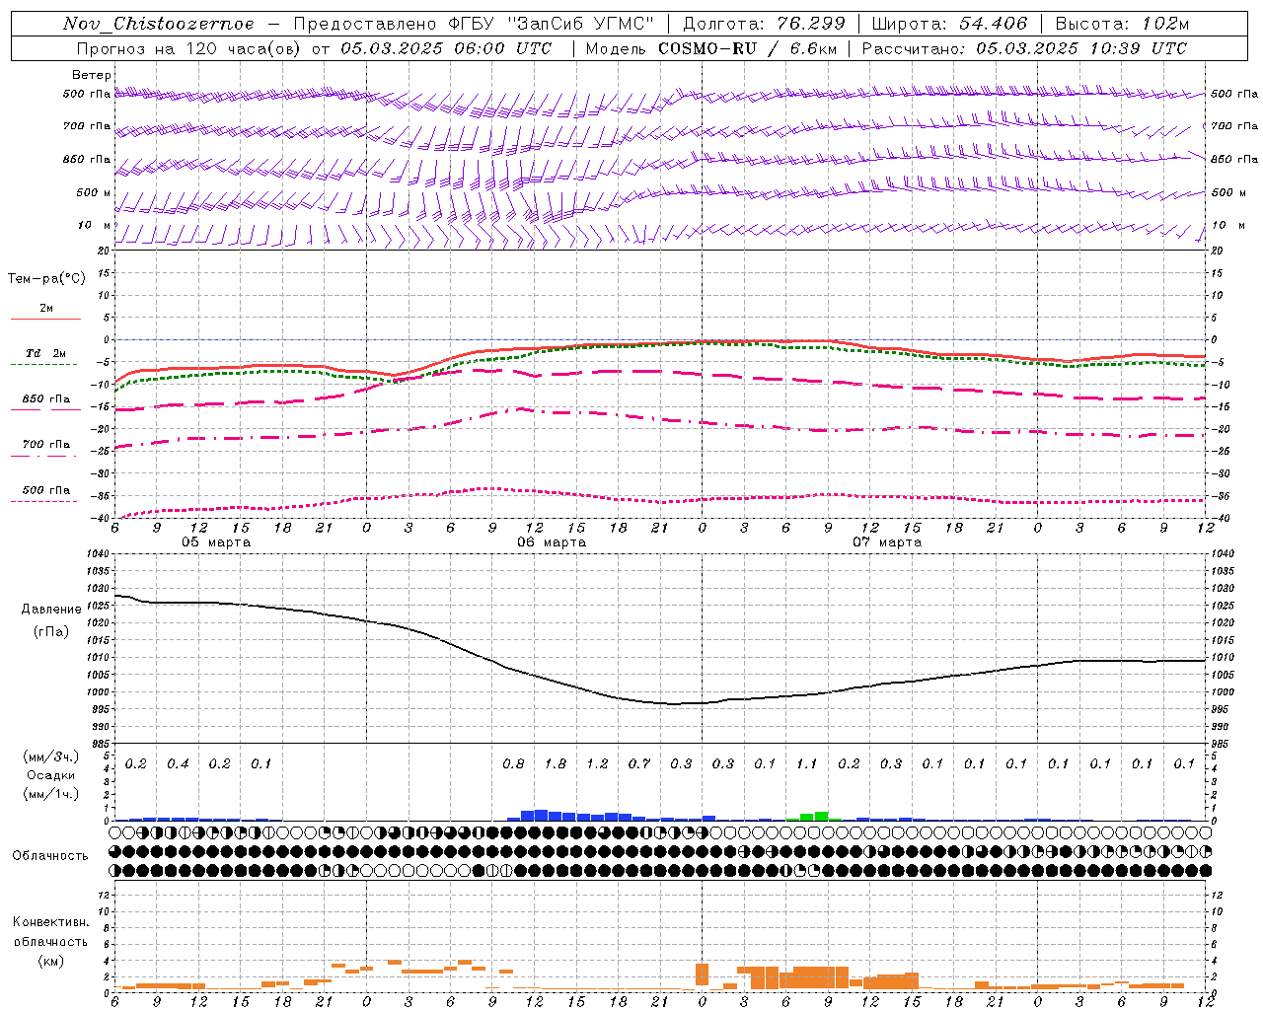
Task: Click the (гПа) pressure unit label
Action: (51, 632)
